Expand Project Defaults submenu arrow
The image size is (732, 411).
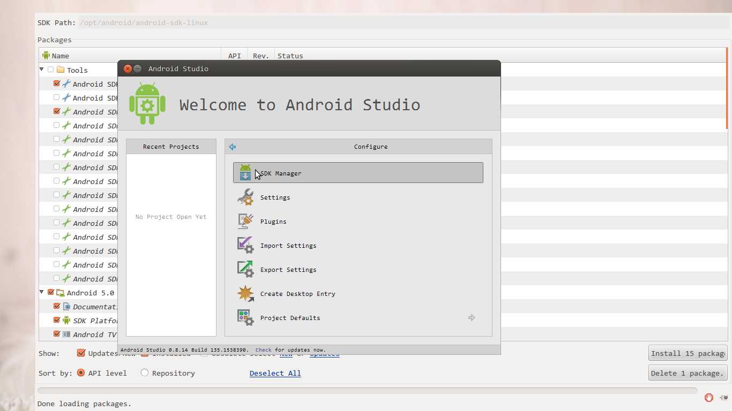[x=472, y=317]
